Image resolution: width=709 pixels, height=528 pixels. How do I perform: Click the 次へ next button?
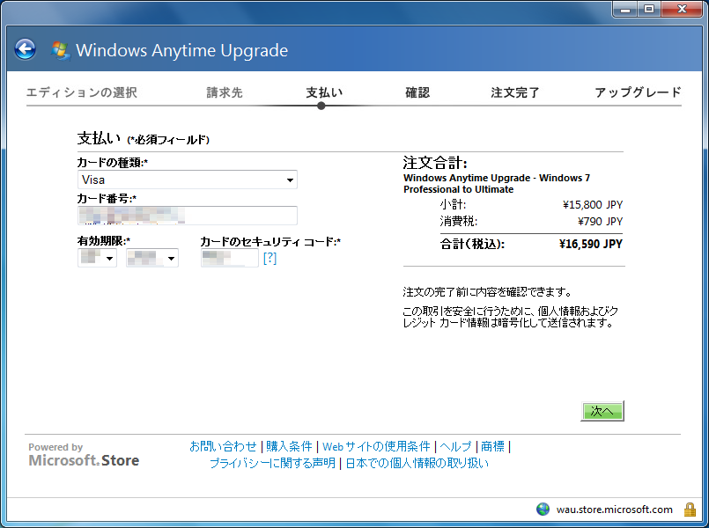602,411
